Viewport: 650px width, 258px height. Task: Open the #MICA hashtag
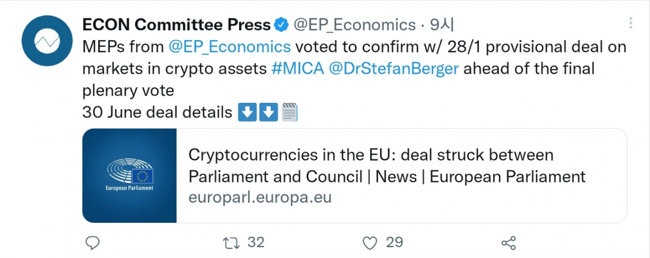297,69
